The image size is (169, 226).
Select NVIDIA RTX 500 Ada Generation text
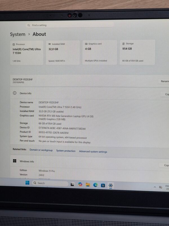coord(66,116)
